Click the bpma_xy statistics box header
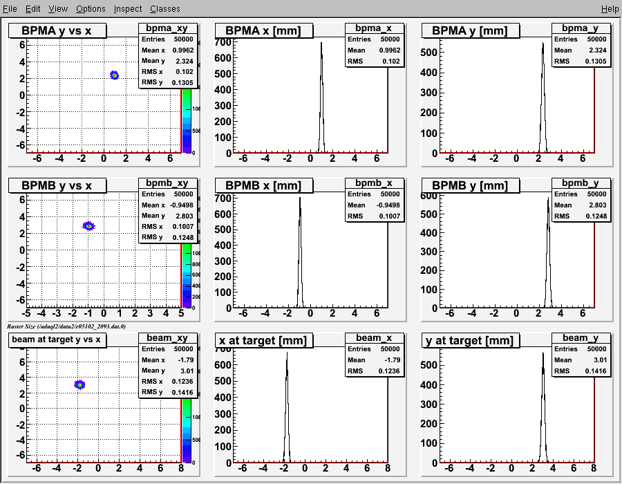Image resolution: width=622 pixels, height=484 pixels. pos(168,28)
